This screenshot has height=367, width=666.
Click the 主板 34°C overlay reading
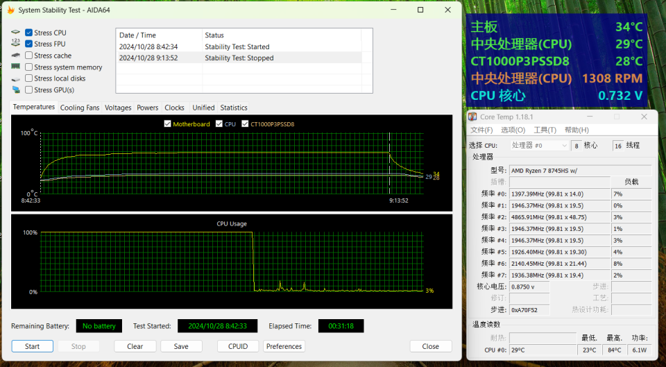point(556,27)
